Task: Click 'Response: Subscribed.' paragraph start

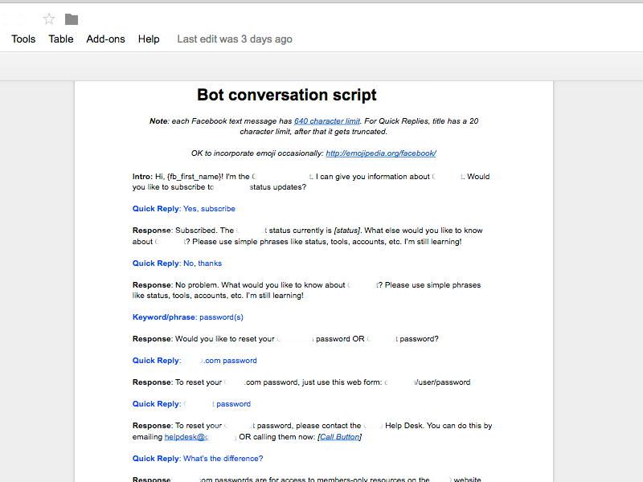Action: 174,231
